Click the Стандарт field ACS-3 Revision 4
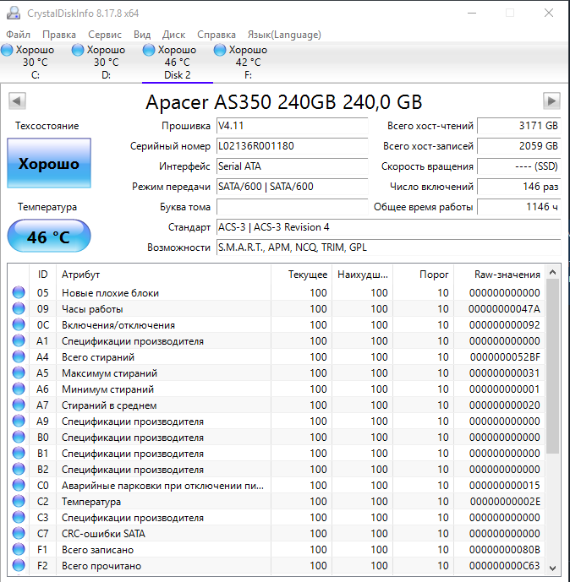Screen dimensions: 570x582 click(x=389, y=226)
